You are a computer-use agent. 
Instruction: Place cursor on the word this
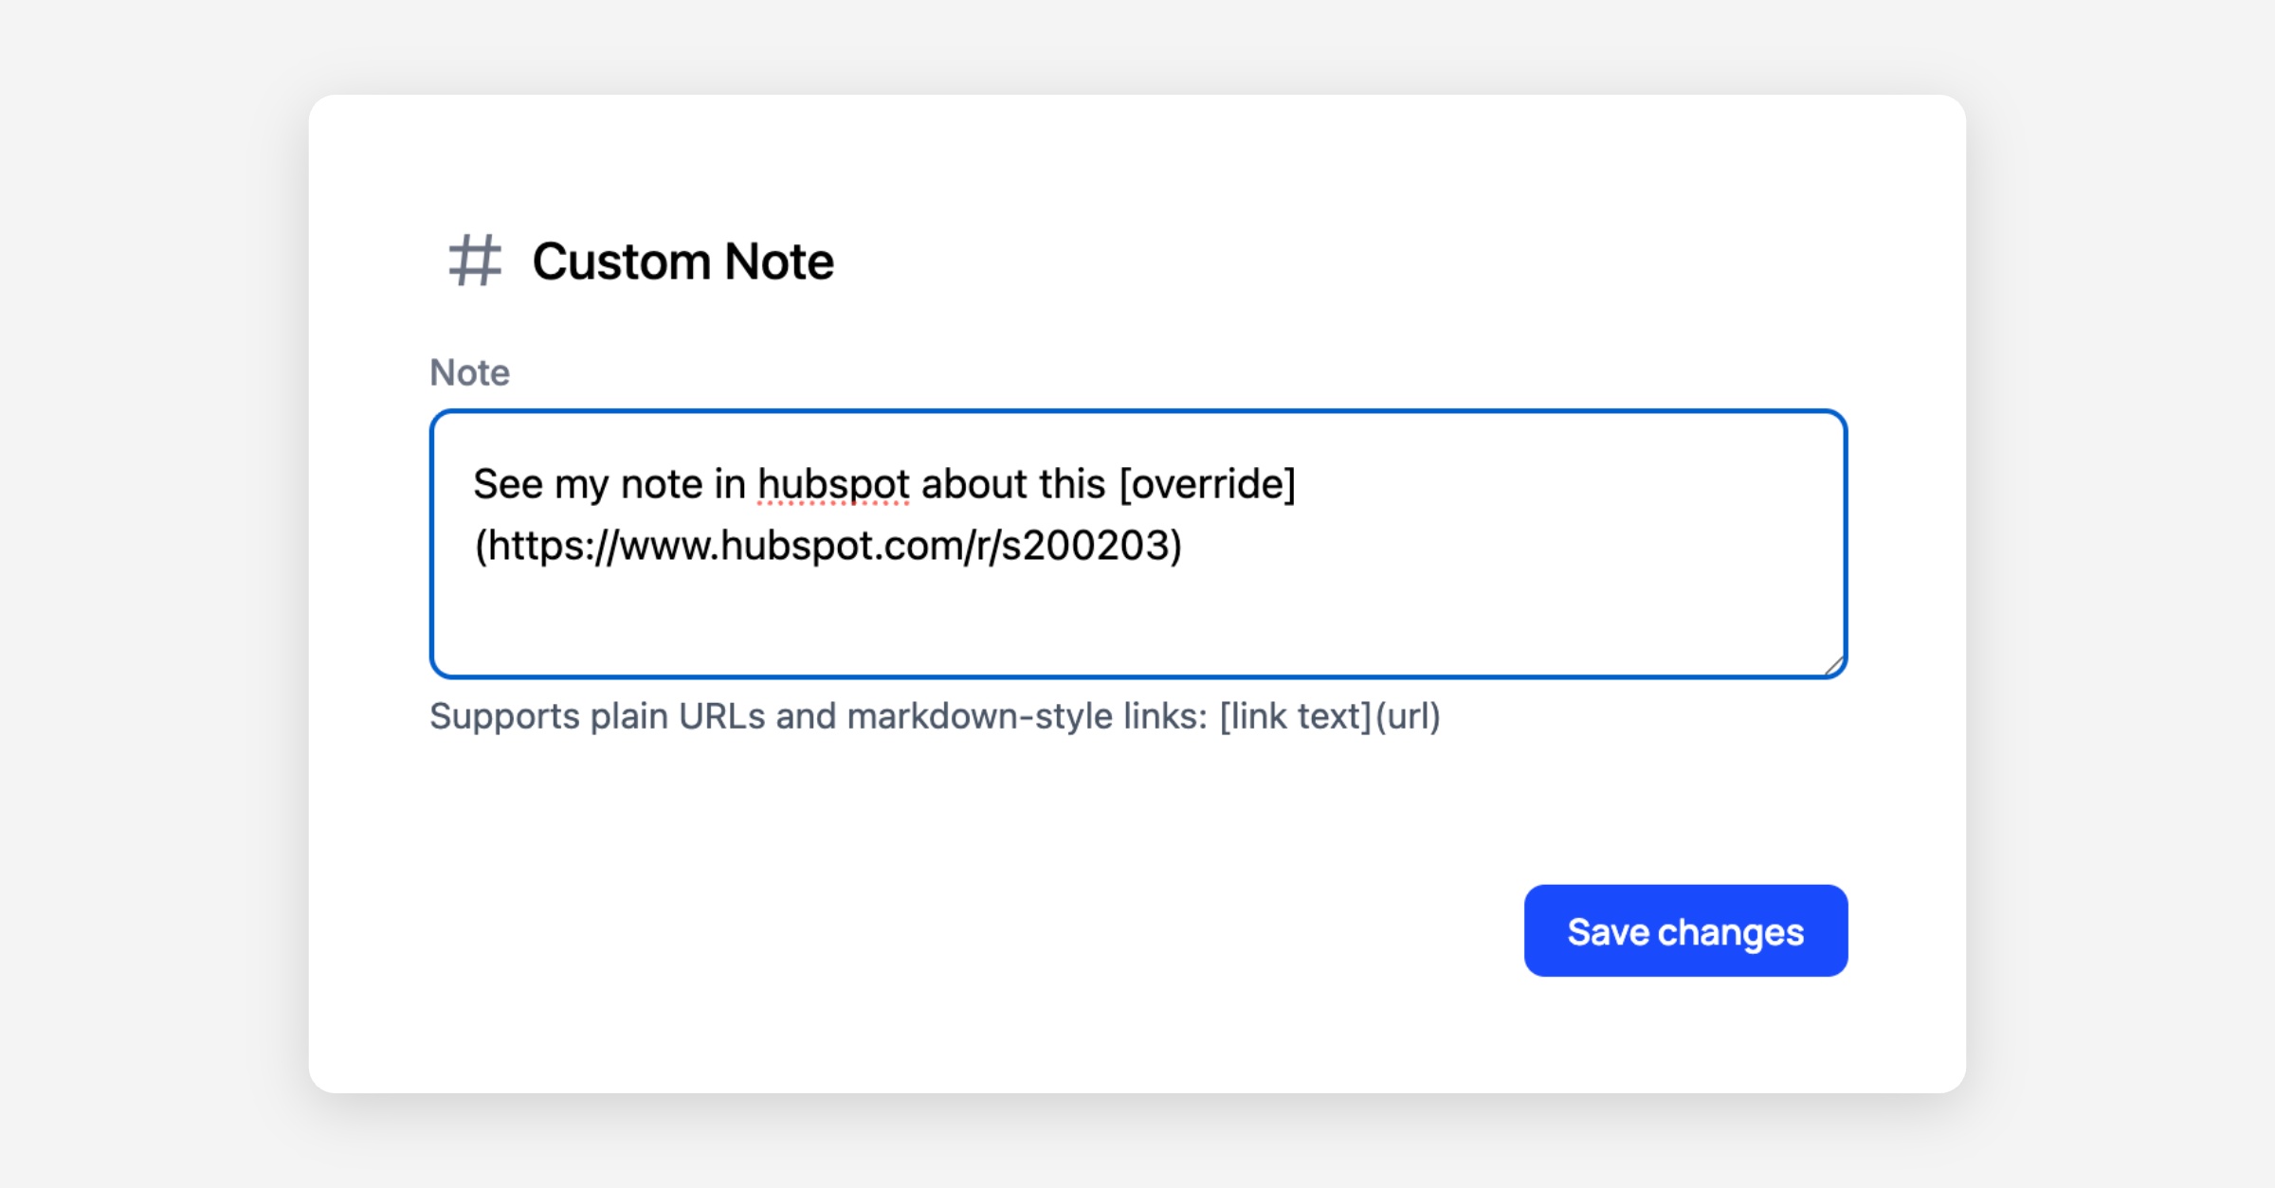pyautogui.click(x=1071, y=485)
